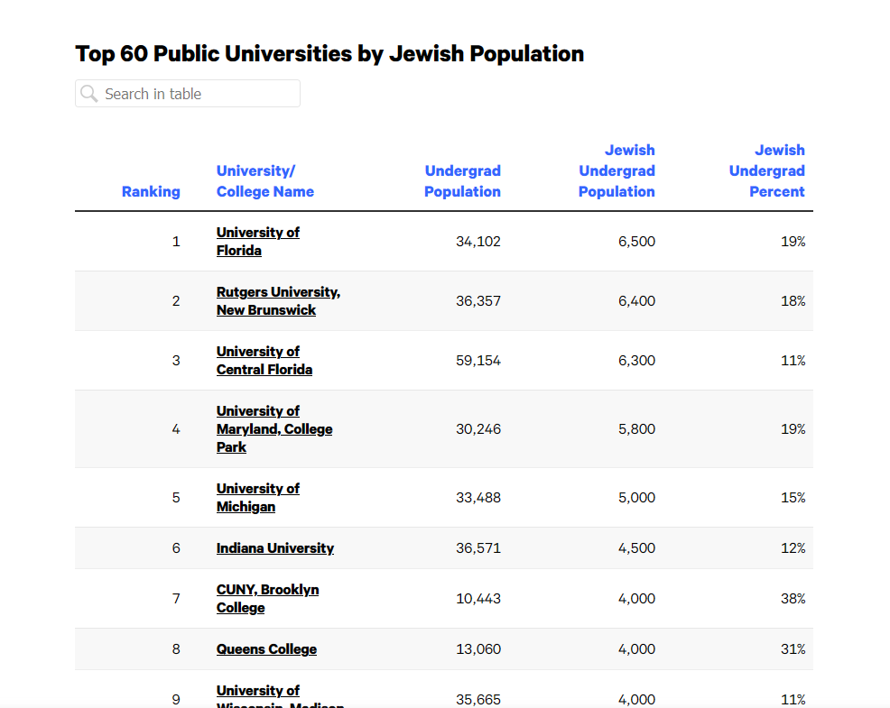Click the search magnifier icon
Viewport: 890px width, 708px height.
coord(89,94)
